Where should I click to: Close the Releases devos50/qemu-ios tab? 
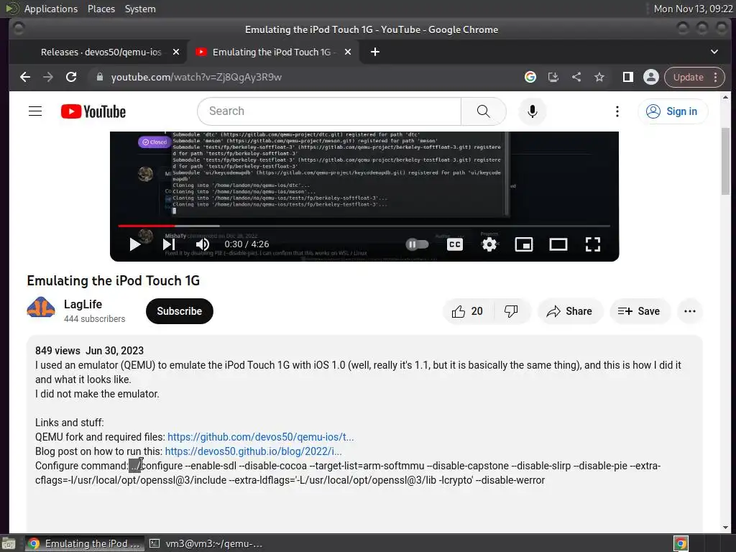point(176,52)
